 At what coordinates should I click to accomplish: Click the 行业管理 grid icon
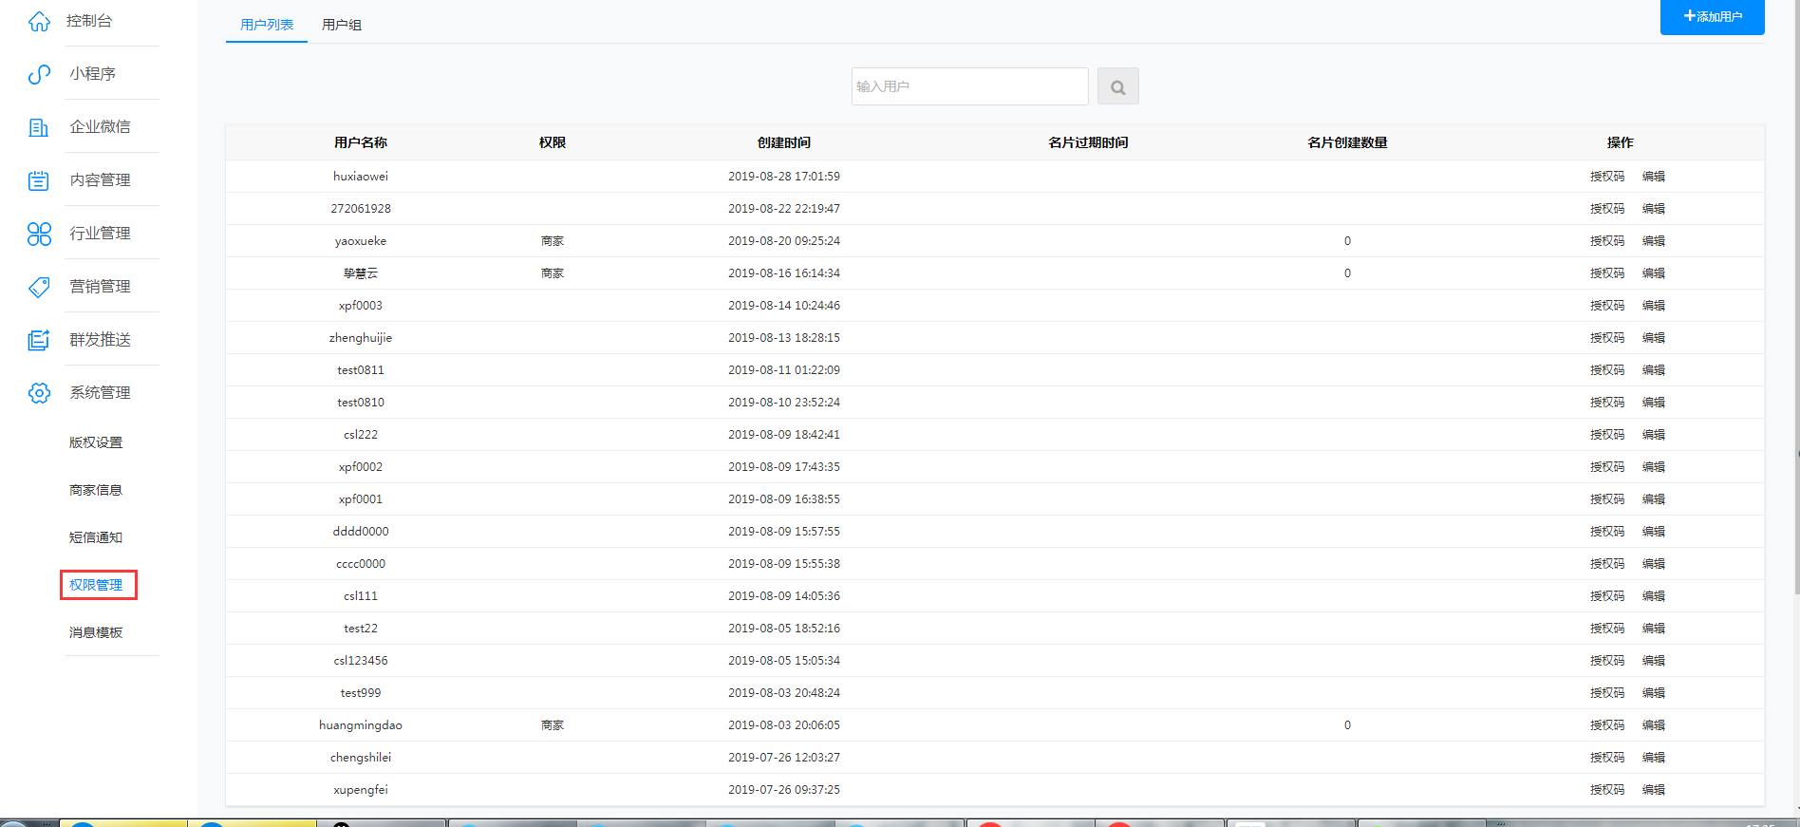point(39,234)
